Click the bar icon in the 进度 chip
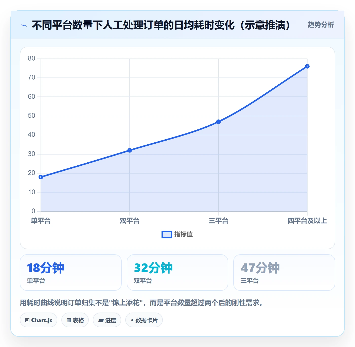Image resolution: width=355 pixels, height=347 pixels. [101, 321]
